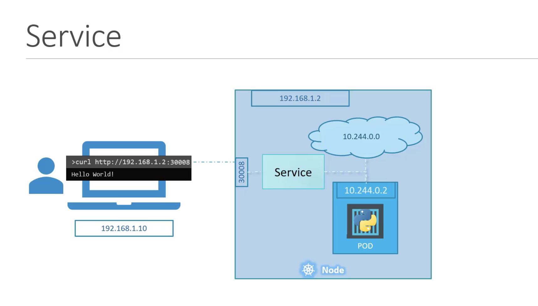Click the user person icon
Viewport: 538px width, 306px height.
tap(46, 176)
